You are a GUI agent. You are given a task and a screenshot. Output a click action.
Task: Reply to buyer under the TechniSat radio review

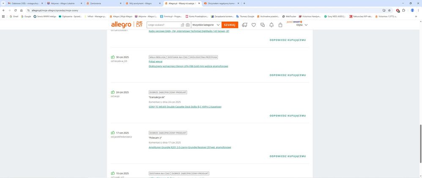pyautogui.click(x=288, y=40)
